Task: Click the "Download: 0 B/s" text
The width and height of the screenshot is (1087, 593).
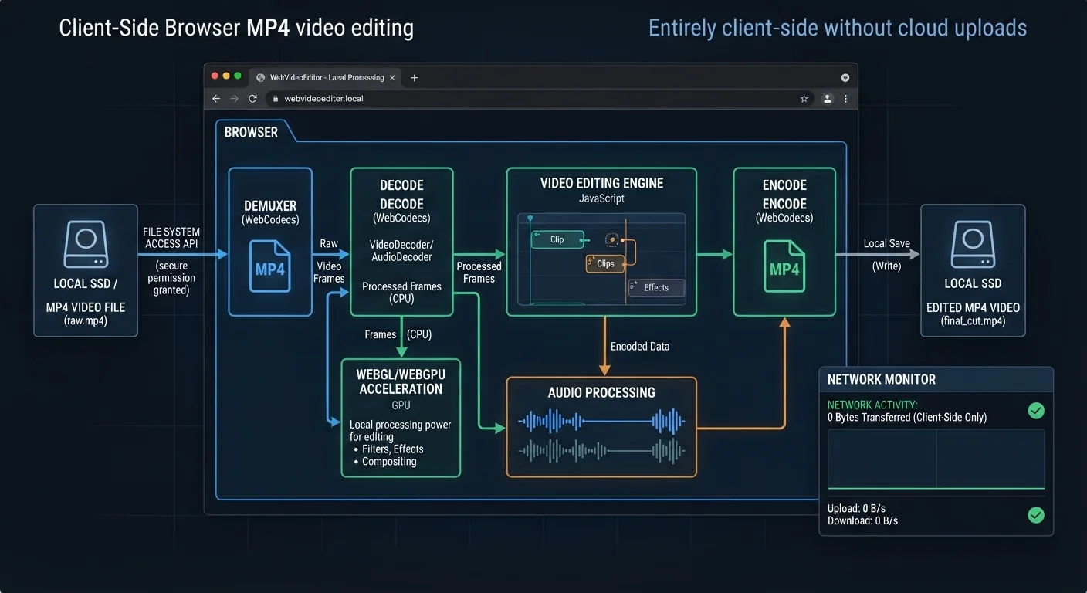Action: tap(862, 520)
